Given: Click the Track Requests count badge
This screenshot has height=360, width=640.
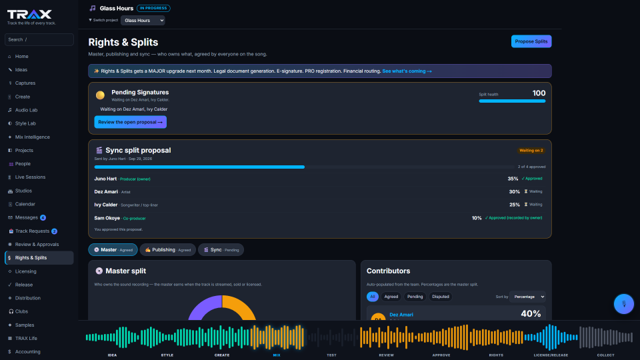Looking at the screenshot, I should click(54, 231).
